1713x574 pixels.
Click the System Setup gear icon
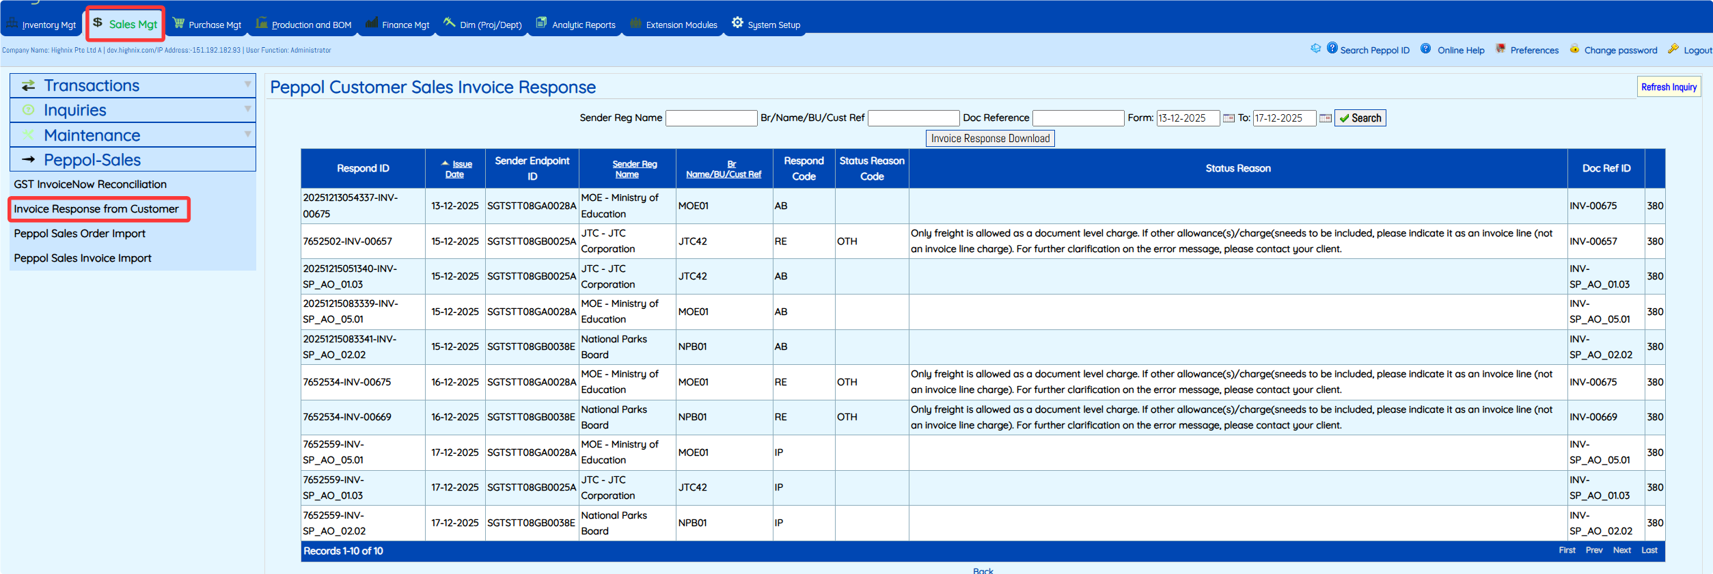737,23
